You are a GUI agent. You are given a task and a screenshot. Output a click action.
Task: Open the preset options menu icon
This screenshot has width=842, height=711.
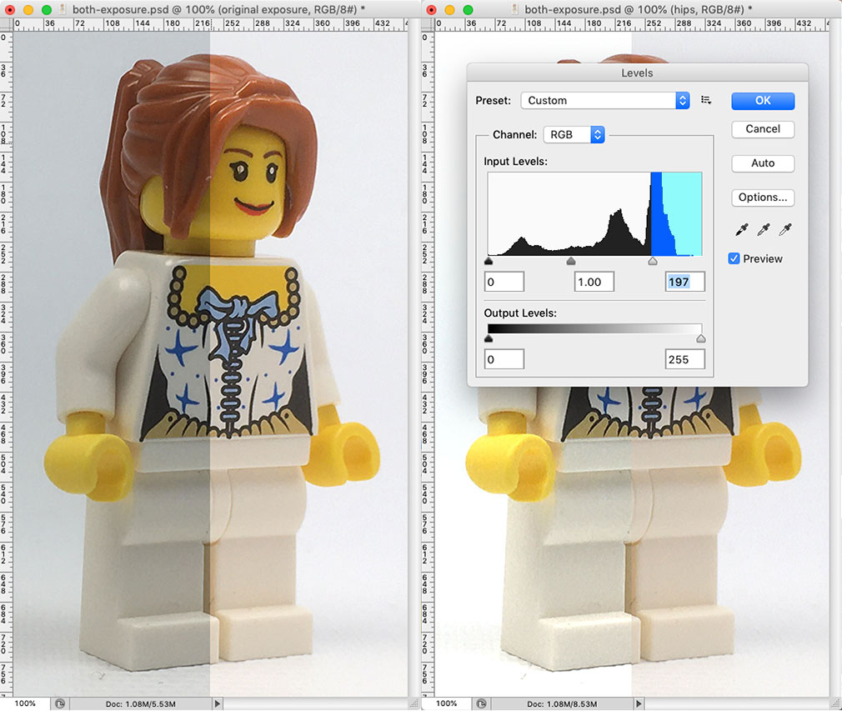click(x=706, y=100)
